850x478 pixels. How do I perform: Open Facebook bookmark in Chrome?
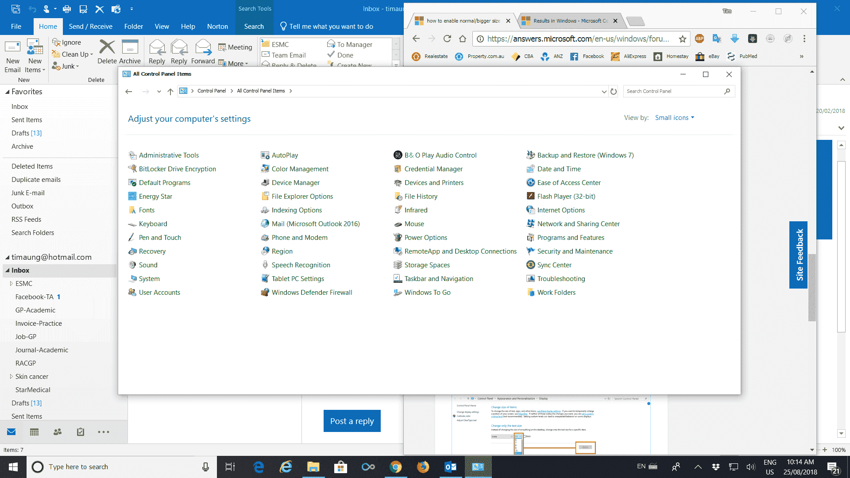pos(587,56)
